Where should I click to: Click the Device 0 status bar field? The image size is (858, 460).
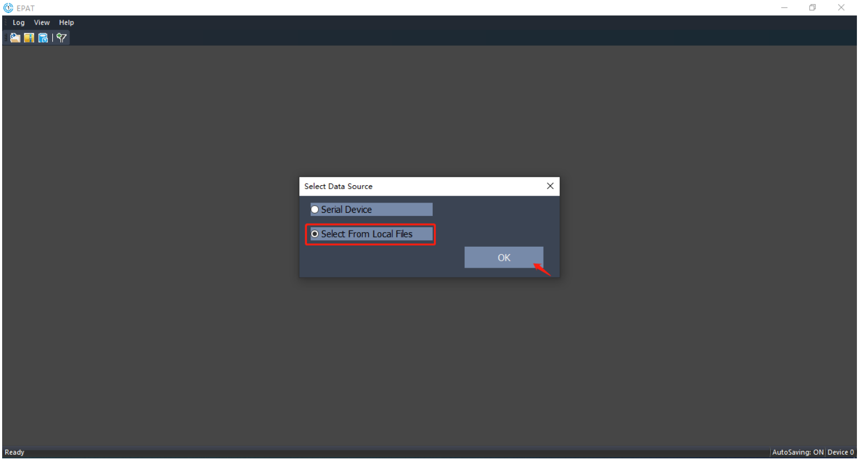(x=840, y=452)
